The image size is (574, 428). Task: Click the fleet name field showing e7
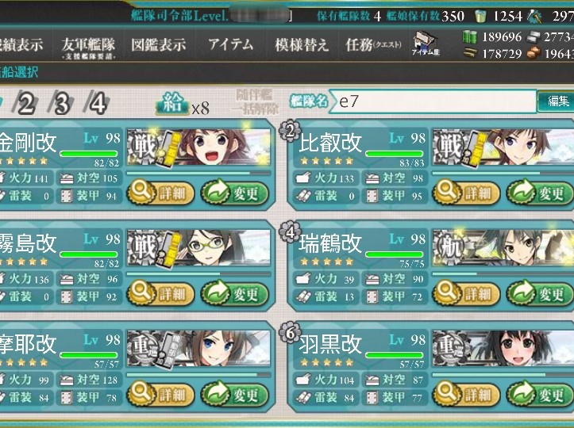pyautogui.click(x=433, y=101)
